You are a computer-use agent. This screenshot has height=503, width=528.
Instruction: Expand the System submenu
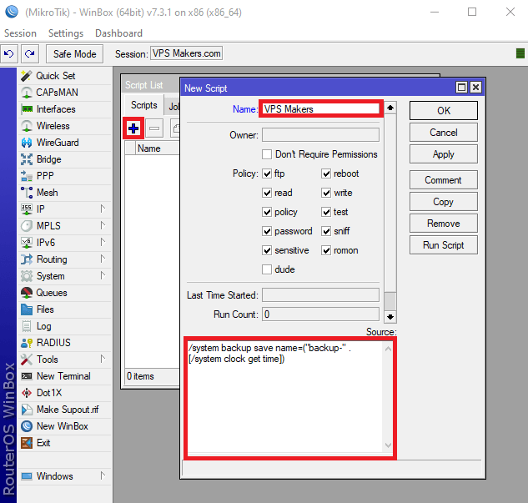[x=103, y=275]
